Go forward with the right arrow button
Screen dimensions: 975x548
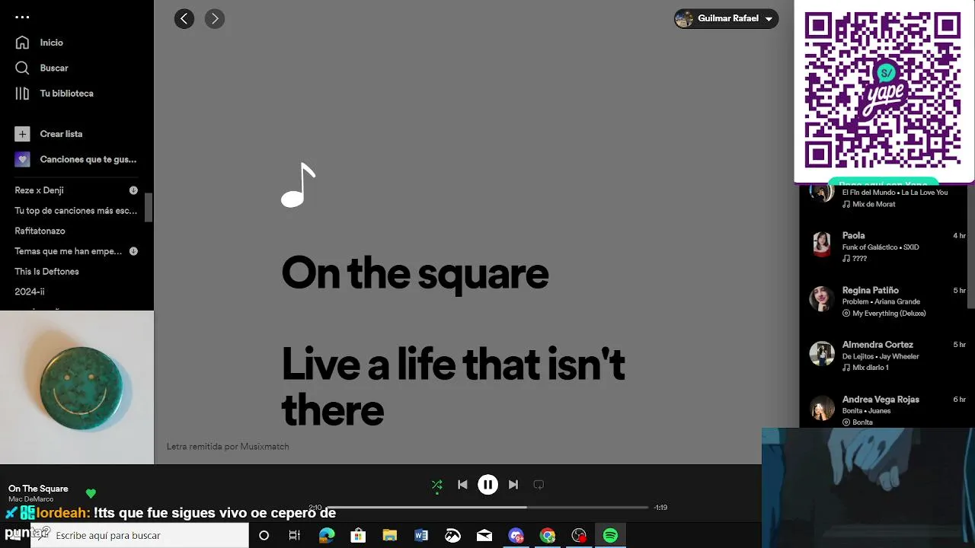click(215, 18)
